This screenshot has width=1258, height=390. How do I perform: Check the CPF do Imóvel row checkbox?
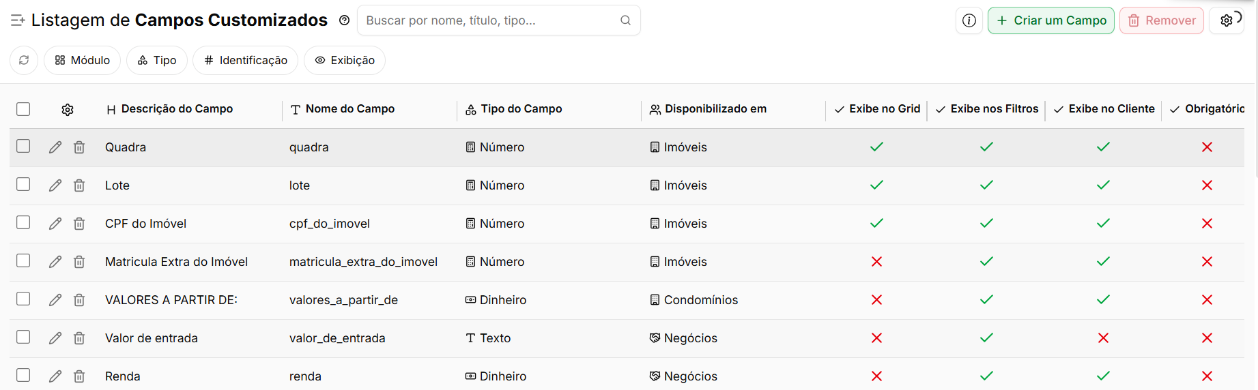pyautogui.click(x=23, y=222)
